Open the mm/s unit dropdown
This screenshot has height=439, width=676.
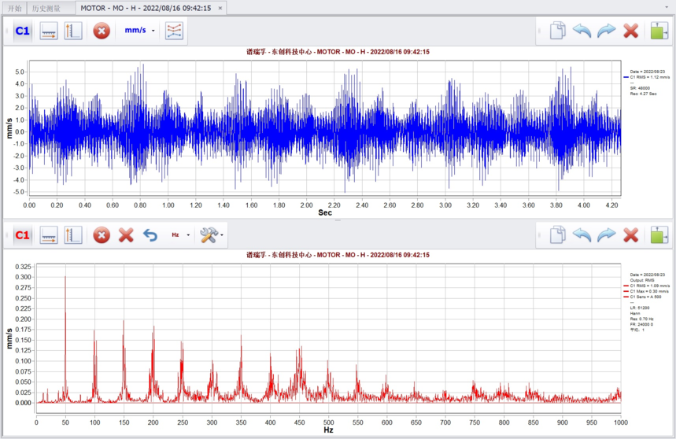pyautogui.click(x=140, y=31)
